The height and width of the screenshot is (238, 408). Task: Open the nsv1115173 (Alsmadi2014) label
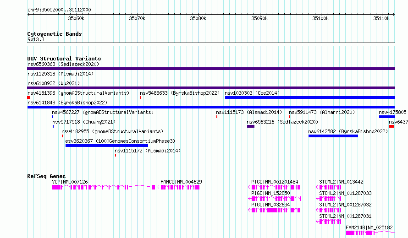point(249,112)
